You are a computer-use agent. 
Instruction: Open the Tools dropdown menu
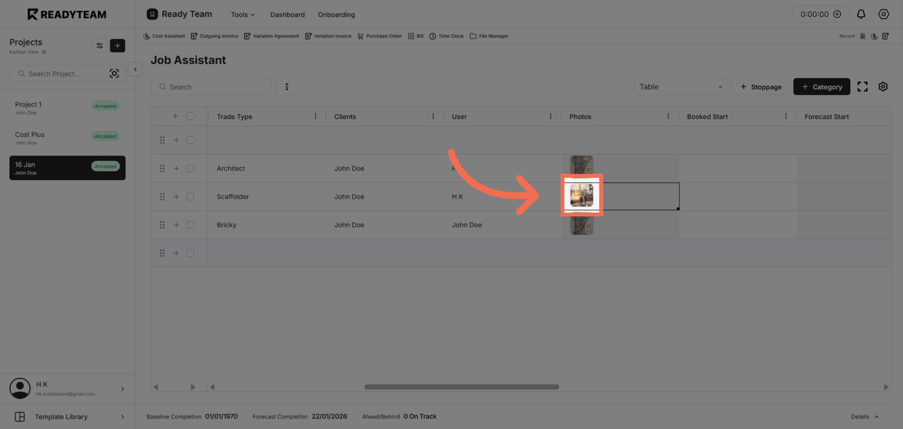coord(242,14)
